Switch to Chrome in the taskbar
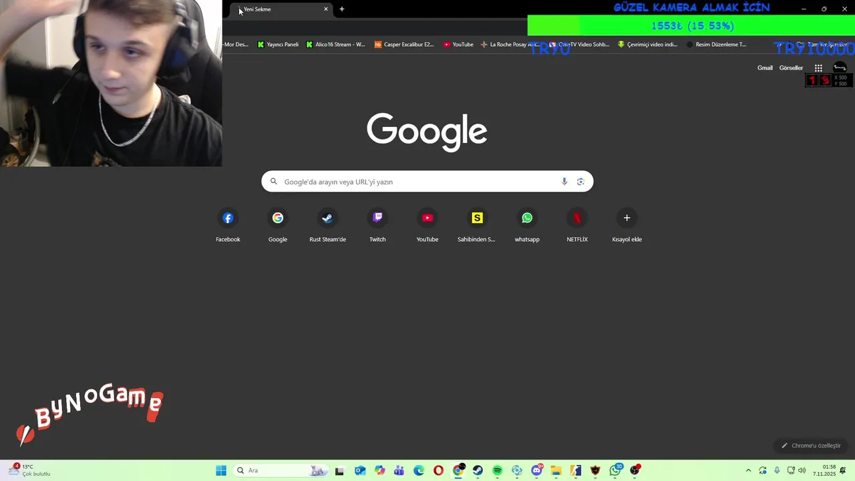The width and height of the screenshot is (855, 481). point(458,471)
